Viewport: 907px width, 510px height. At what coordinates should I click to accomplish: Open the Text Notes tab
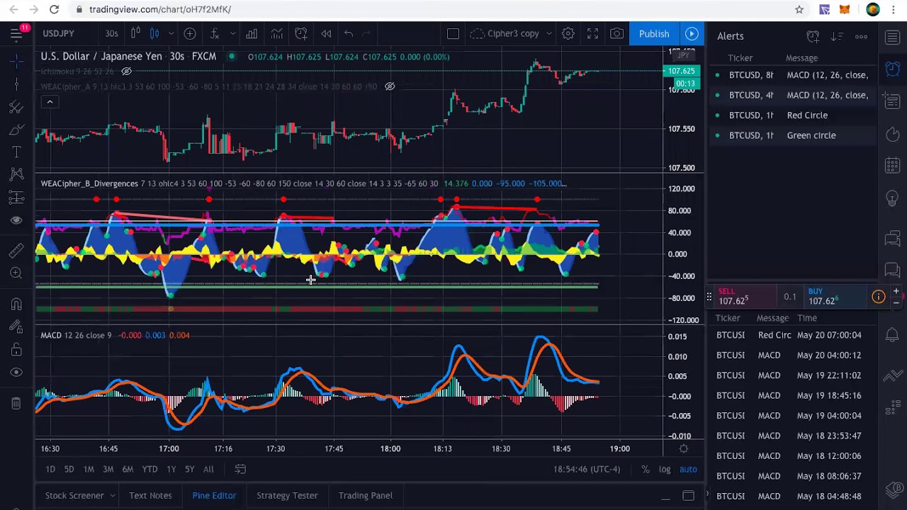[x=150, y=495]
